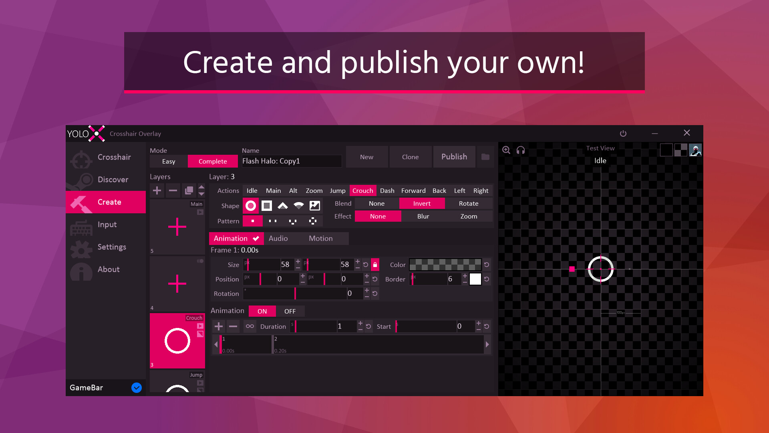Select the square shape option
This screenshot has width=769, height=433.
click(267, 205)
